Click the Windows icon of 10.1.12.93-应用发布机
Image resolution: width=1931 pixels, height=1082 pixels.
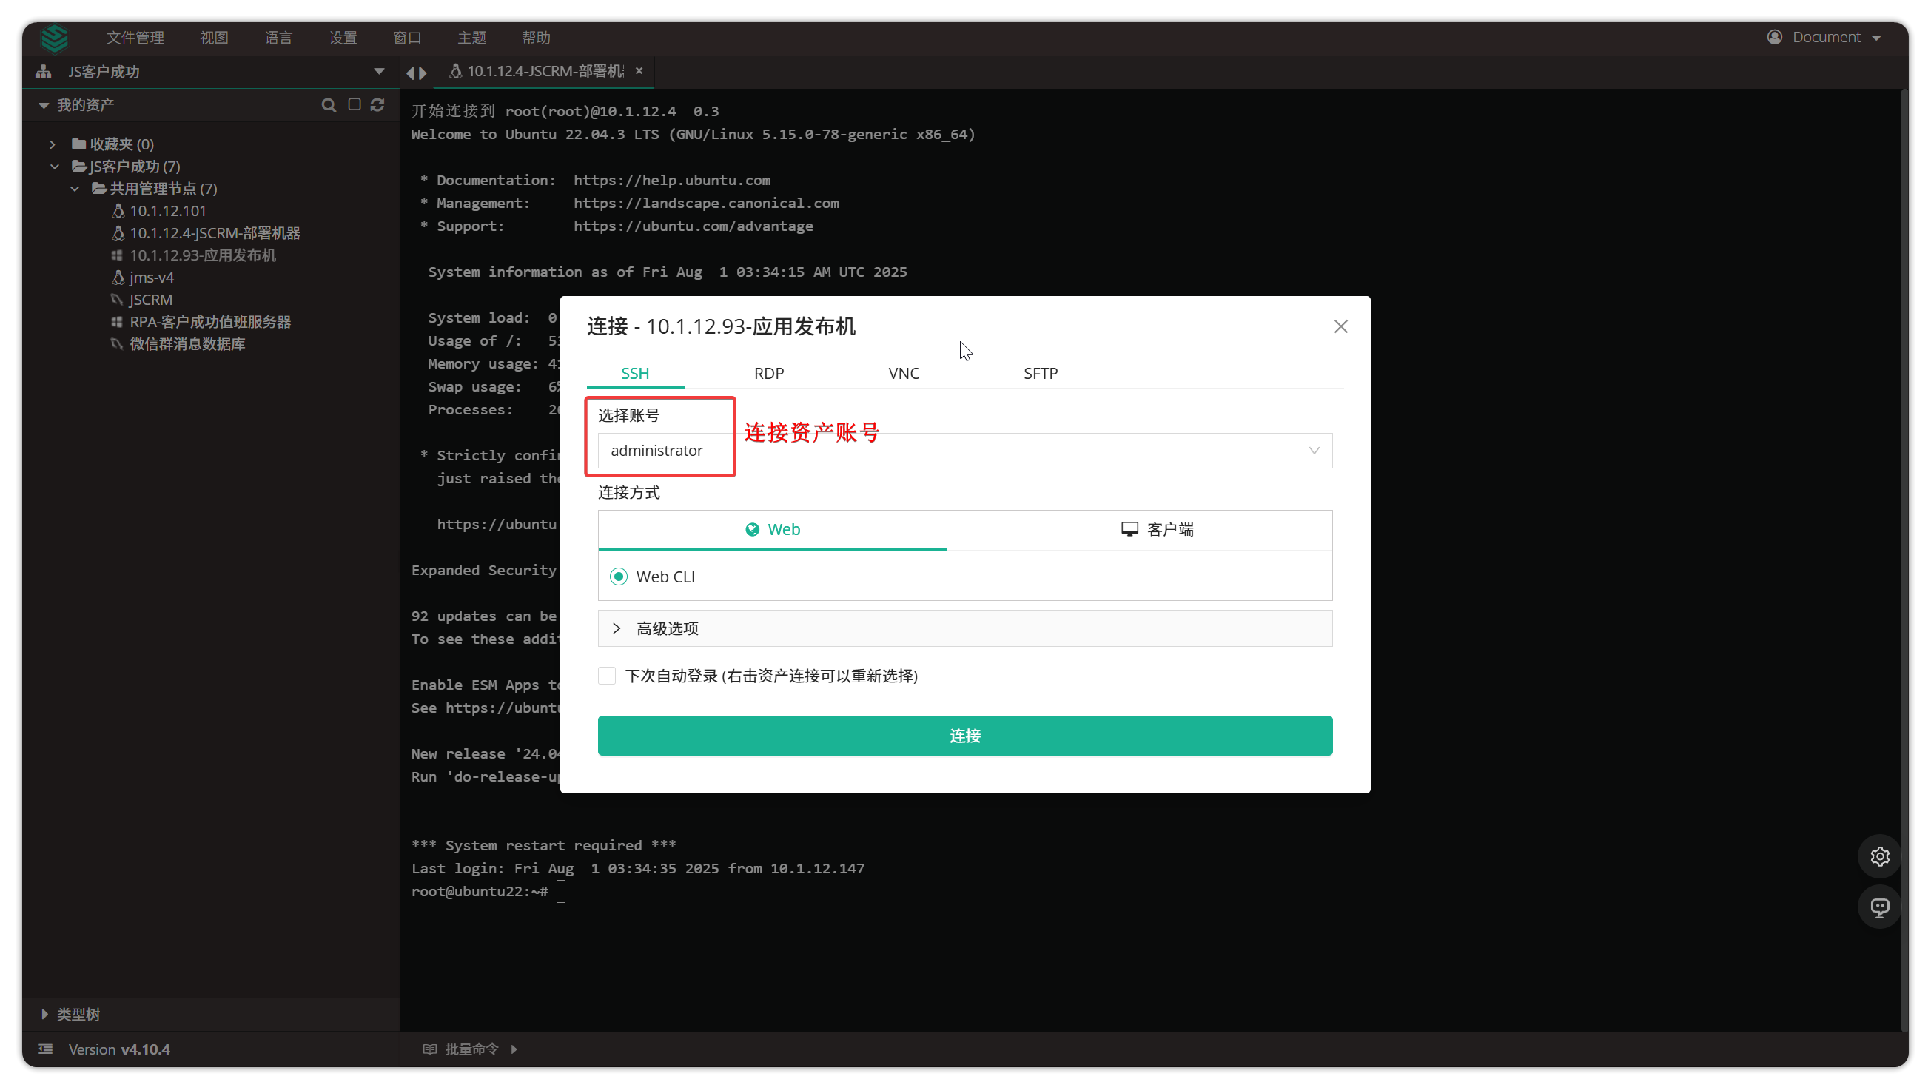coord(117,255)
